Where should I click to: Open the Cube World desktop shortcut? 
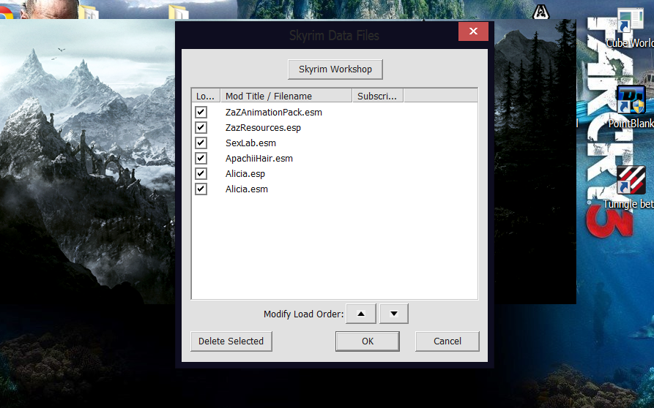coord(631,27)
